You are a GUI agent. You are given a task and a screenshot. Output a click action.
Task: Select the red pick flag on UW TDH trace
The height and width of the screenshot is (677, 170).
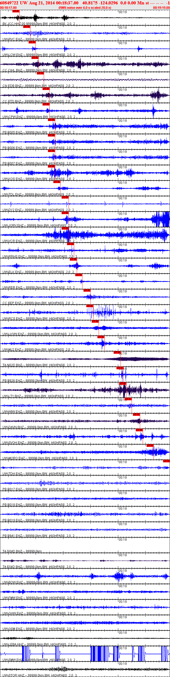pos(166,461)
